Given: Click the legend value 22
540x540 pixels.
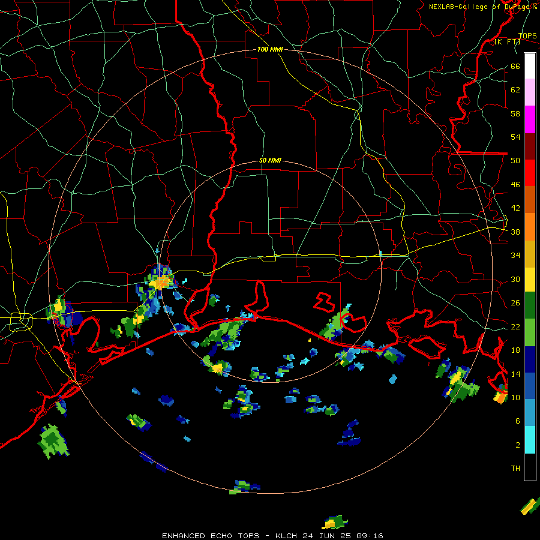Looking at the screenshot, I should [515, 327].
